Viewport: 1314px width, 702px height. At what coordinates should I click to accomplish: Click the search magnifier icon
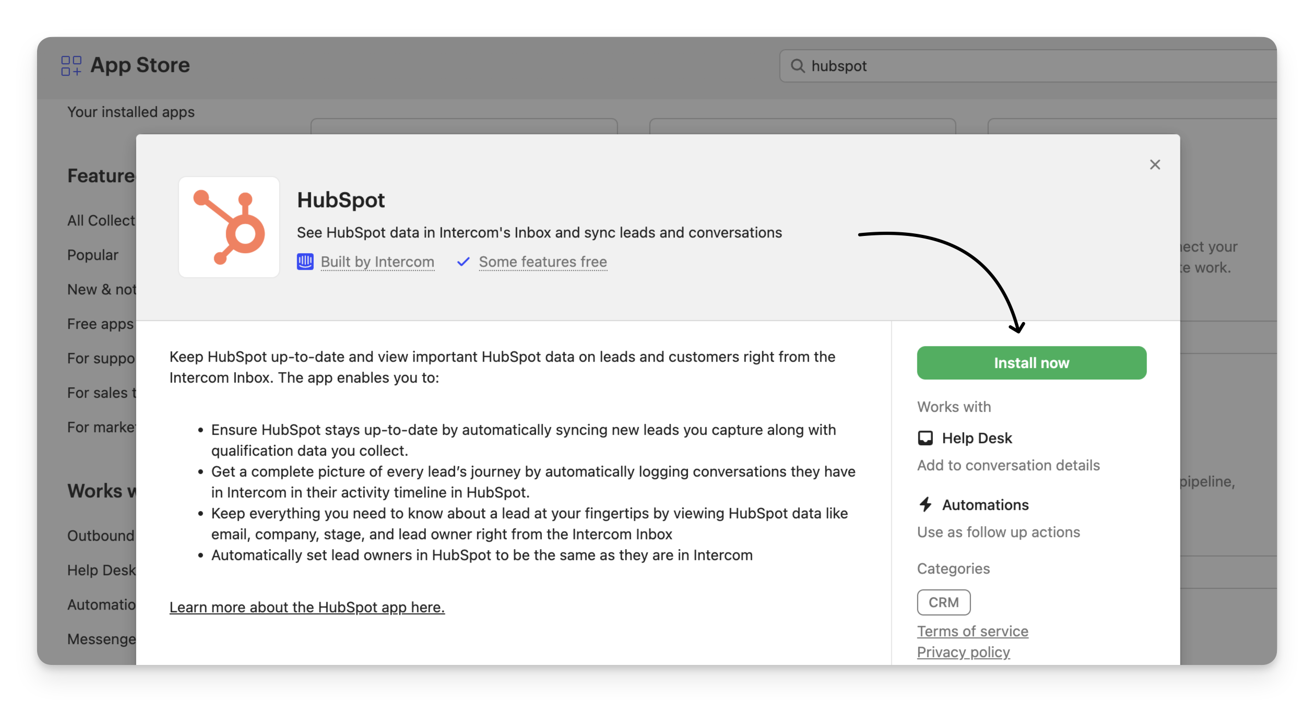pos(797,66)
